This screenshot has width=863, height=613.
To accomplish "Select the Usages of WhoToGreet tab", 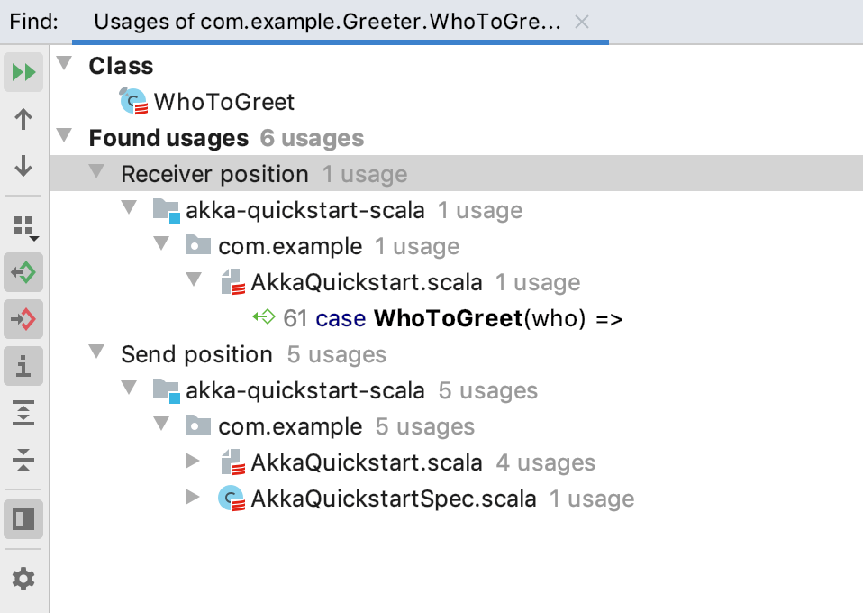I will [338, 21].
